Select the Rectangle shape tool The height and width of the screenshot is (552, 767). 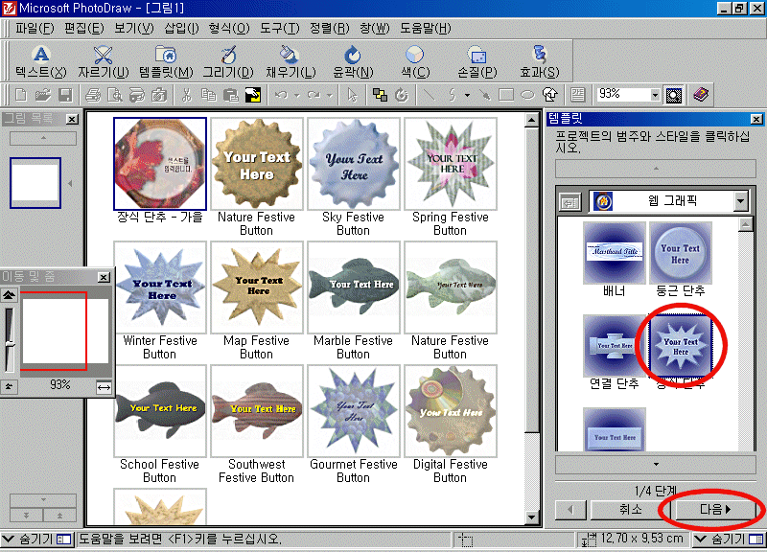point(506,95)
